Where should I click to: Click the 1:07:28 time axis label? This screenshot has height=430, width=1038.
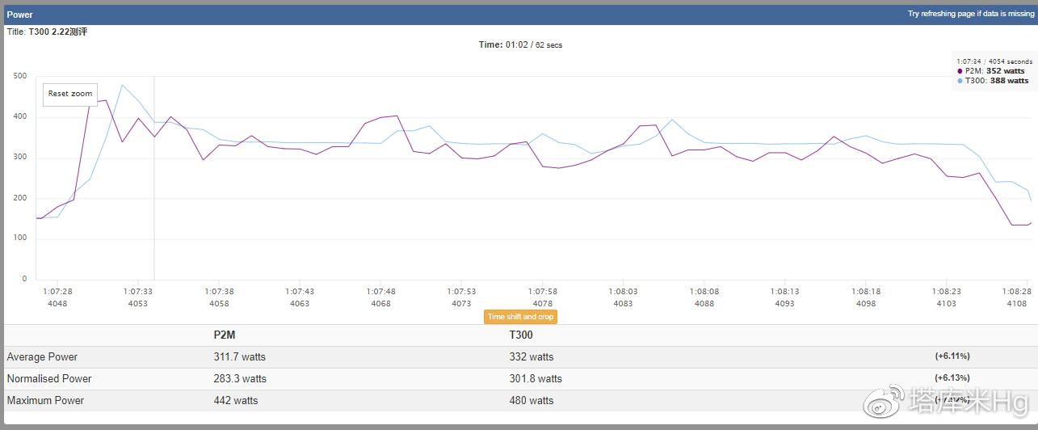click(x=57, y=292)
